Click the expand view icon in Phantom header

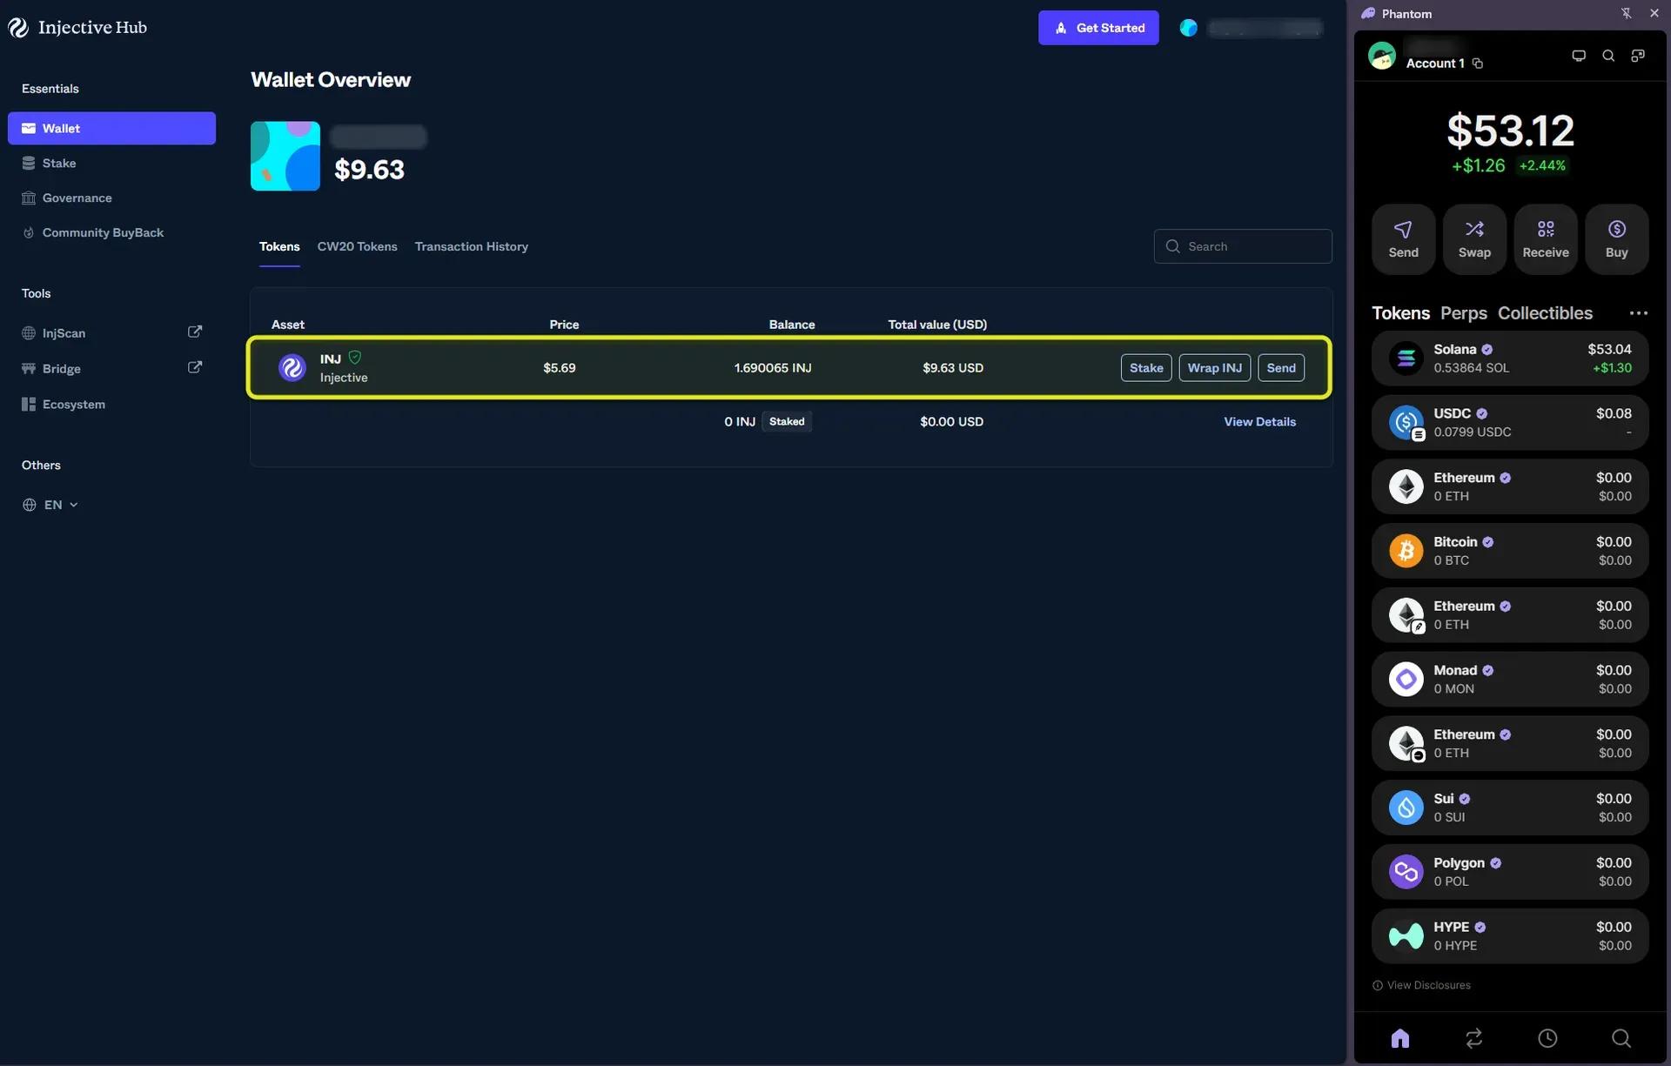point(1638,56)
